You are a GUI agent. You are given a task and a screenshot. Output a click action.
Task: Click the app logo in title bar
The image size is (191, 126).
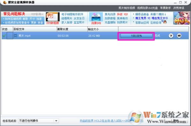click(5, 2)
